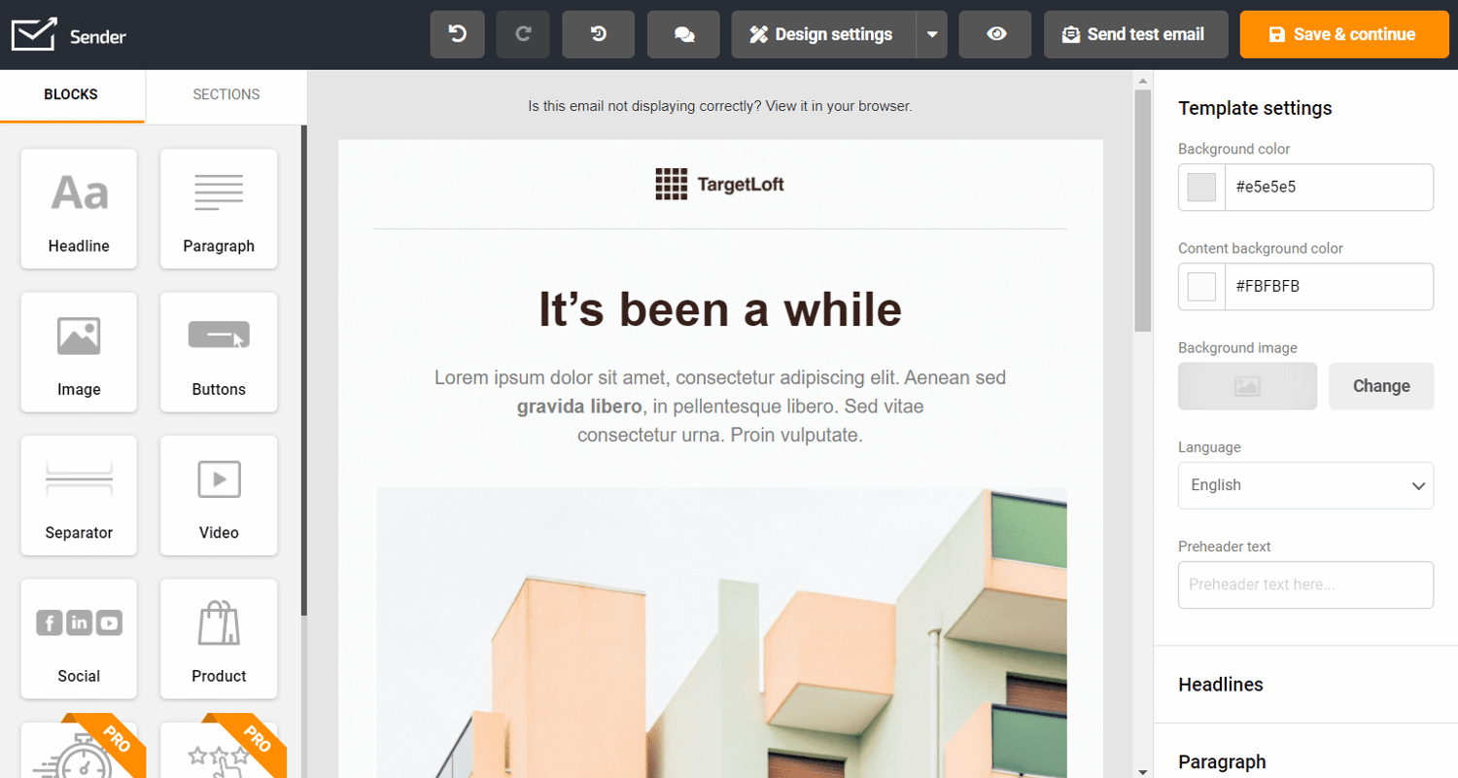Select the Product block
This screenshot has height=778, width=1458.
tap(219, 639)
